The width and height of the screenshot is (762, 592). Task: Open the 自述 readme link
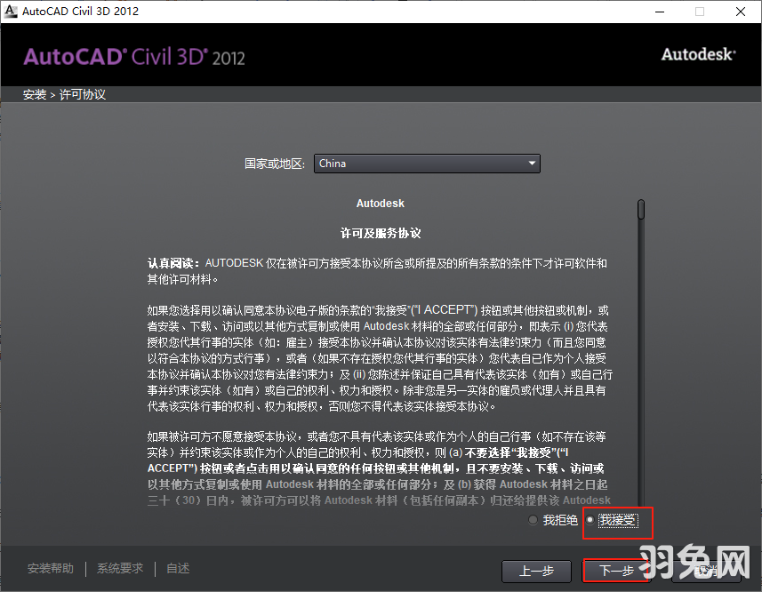pos(178,568)
